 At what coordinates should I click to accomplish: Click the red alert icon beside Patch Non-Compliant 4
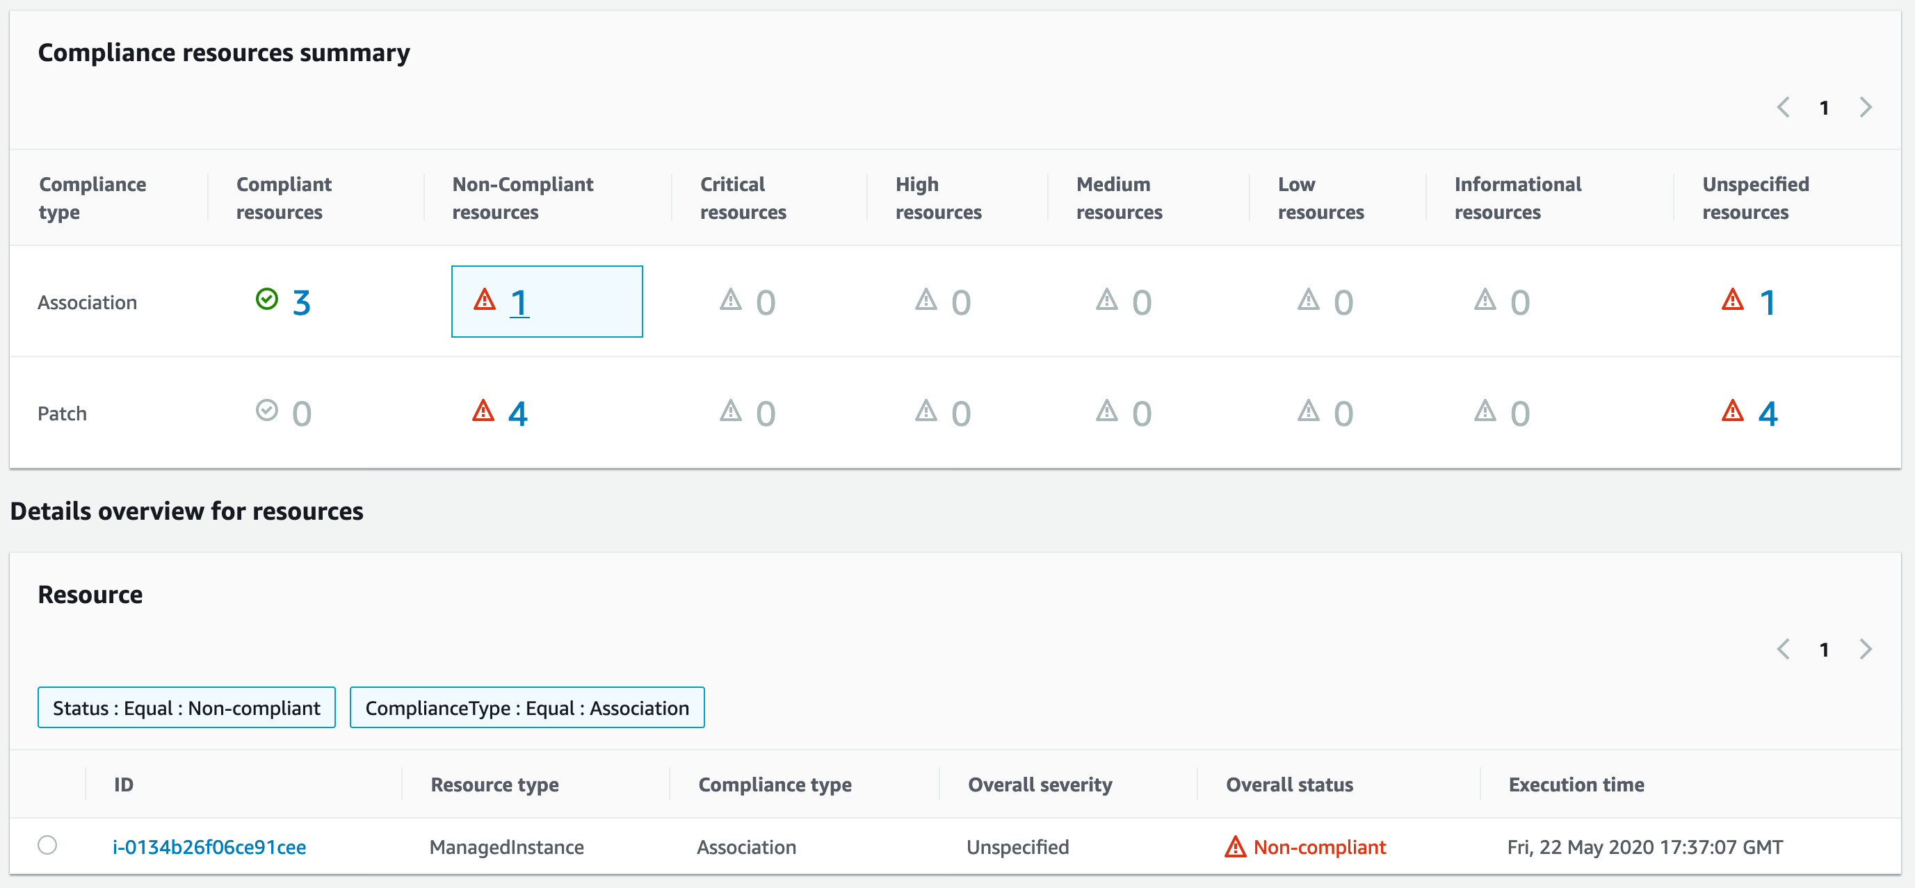pyautogui.click(x=484, y=411)
